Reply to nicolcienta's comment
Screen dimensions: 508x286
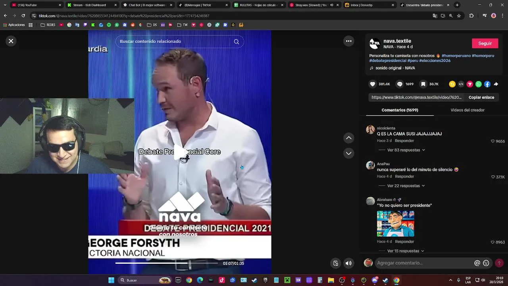point(404,141)
